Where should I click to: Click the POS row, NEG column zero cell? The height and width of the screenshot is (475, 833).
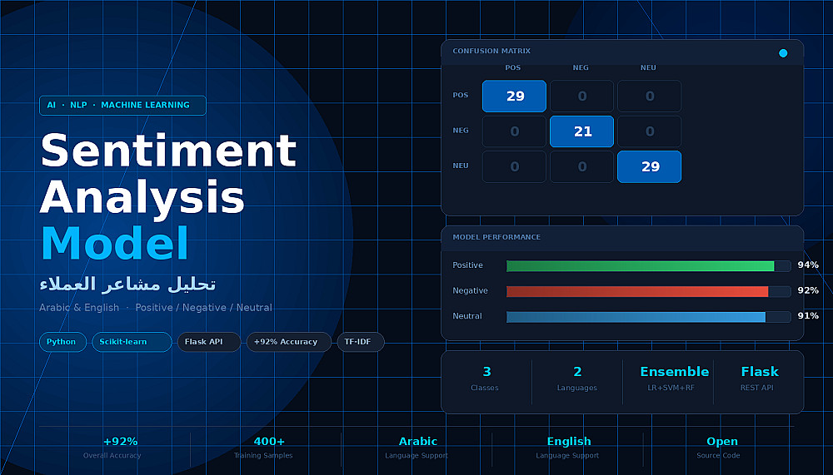[581, 96]
